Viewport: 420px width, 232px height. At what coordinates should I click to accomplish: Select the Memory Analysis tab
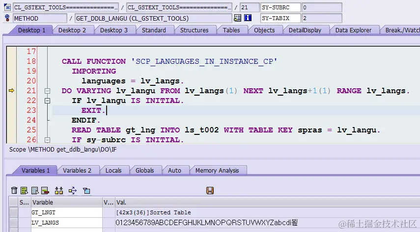217,171
